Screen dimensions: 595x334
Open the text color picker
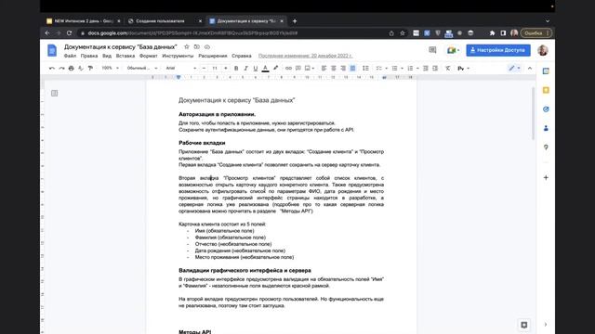click(265, 68)
